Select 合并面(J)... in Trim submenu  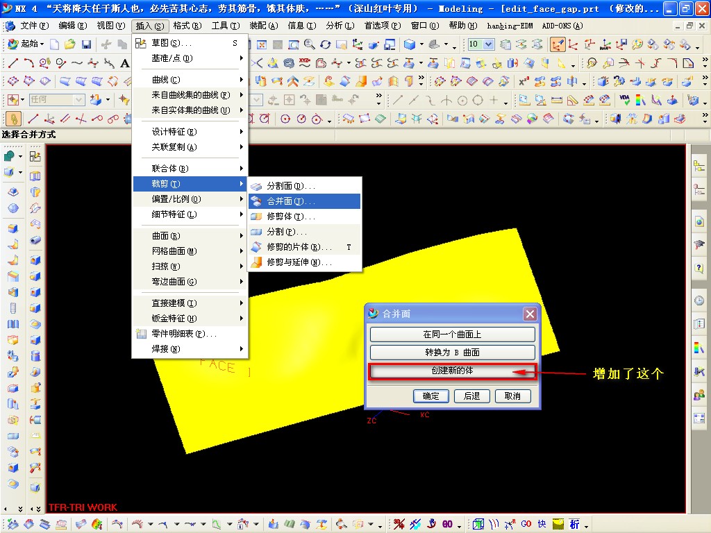304,201
